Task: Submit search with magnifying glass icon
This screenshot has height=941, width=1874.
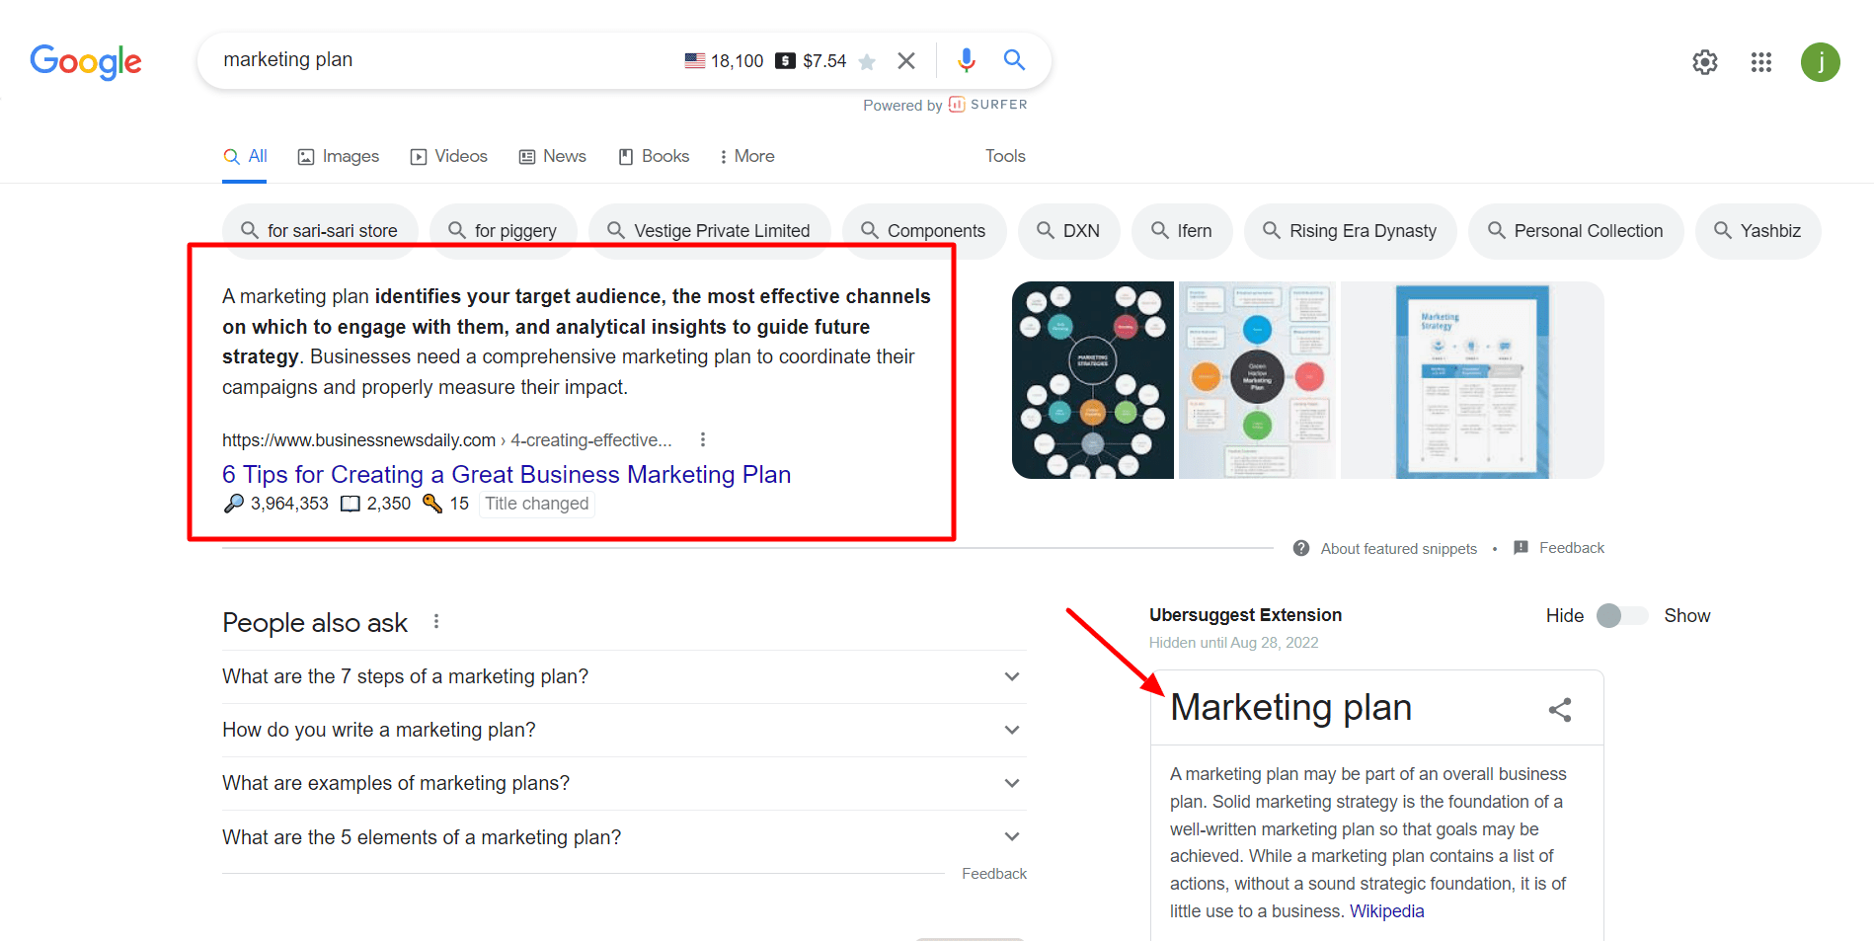Action: click(x=1014, y=60)
